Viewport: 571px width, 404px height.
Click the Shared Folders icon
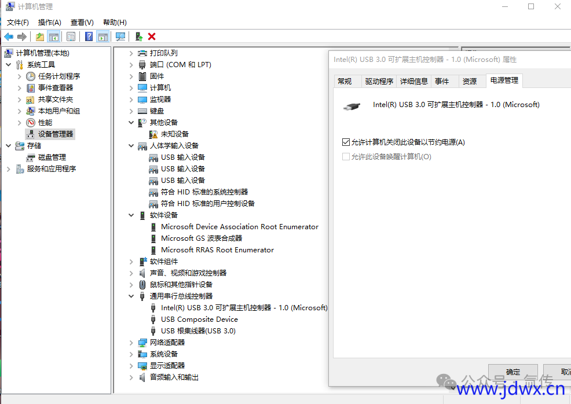31,100
